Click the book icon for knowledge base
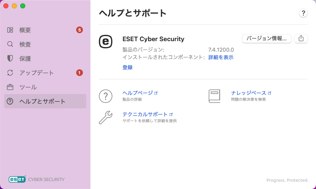 click(214, 96)
